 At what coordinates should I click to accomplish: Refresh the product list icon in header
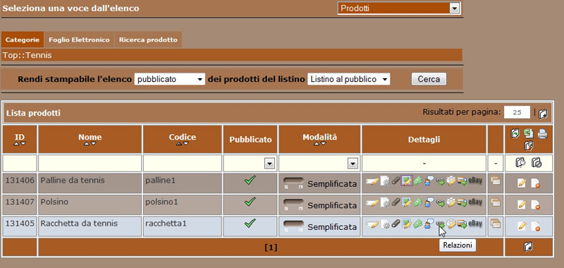click(x=515, y=134)
